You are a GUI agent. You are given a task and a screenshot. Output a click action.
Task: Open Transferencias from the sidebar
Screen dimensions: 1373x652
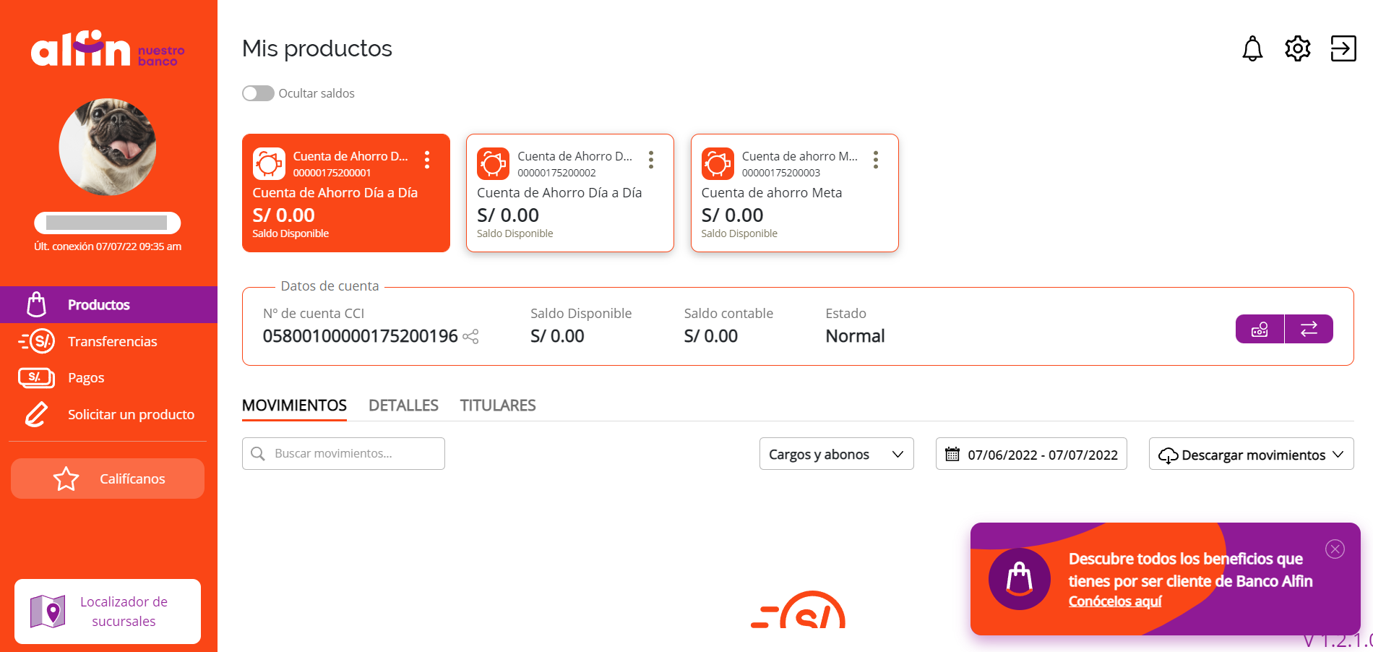click(113, 341)
